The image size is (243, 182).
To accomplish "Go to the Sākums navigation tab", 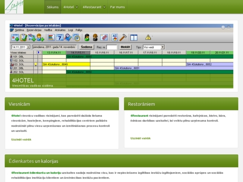I will coord(53,7).
